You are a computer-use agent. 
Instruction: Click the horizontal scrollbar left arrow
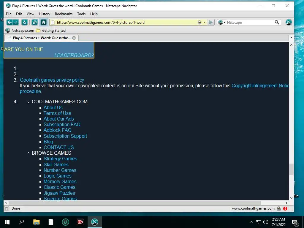(6, 203)
